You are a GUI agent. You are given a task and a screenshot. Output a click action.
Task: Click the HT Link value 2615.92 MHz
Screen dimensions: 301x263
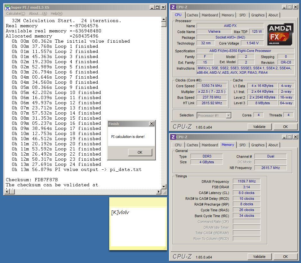(x=212, y=103)
